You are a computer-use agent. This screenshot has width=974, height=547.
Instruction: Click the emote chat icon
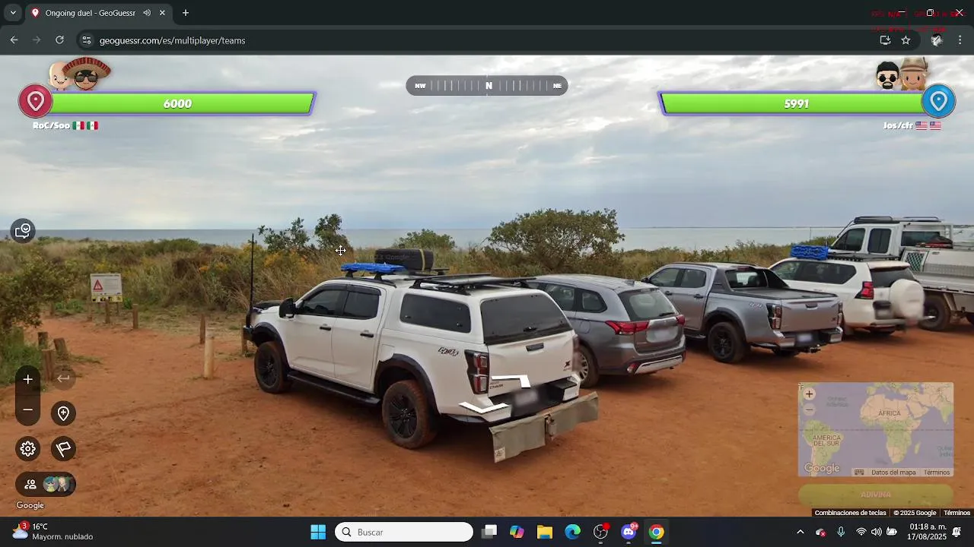pos(23,230)
